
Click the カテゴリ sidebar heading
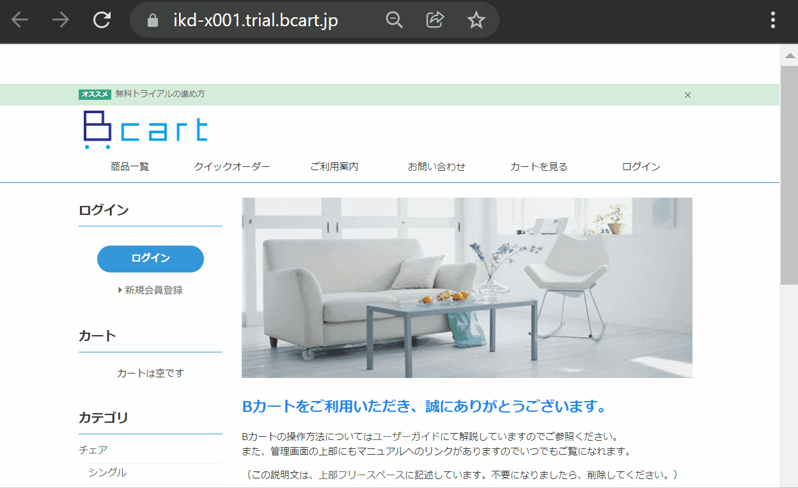tap(104, 418)
